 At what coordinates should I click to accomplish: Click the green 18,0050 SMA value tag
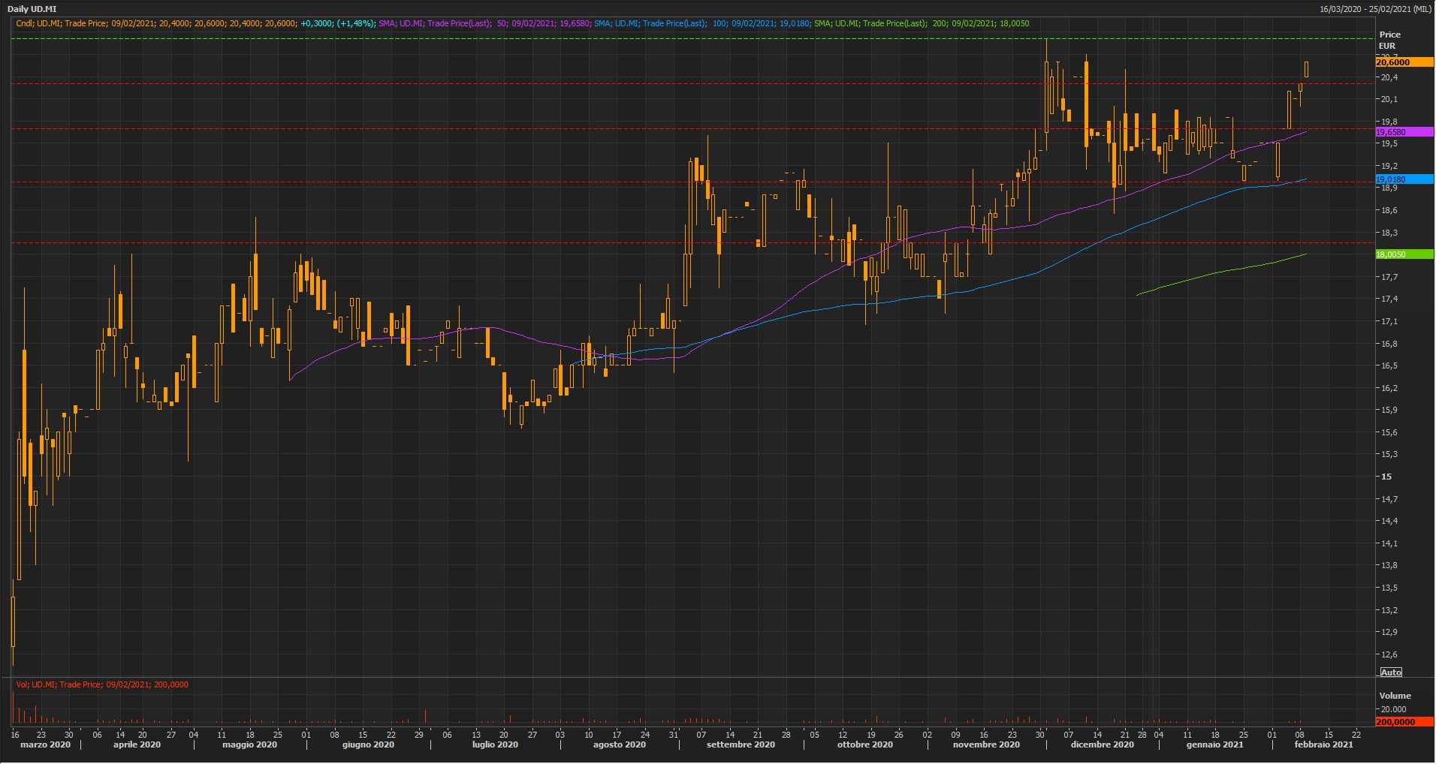1403,254
